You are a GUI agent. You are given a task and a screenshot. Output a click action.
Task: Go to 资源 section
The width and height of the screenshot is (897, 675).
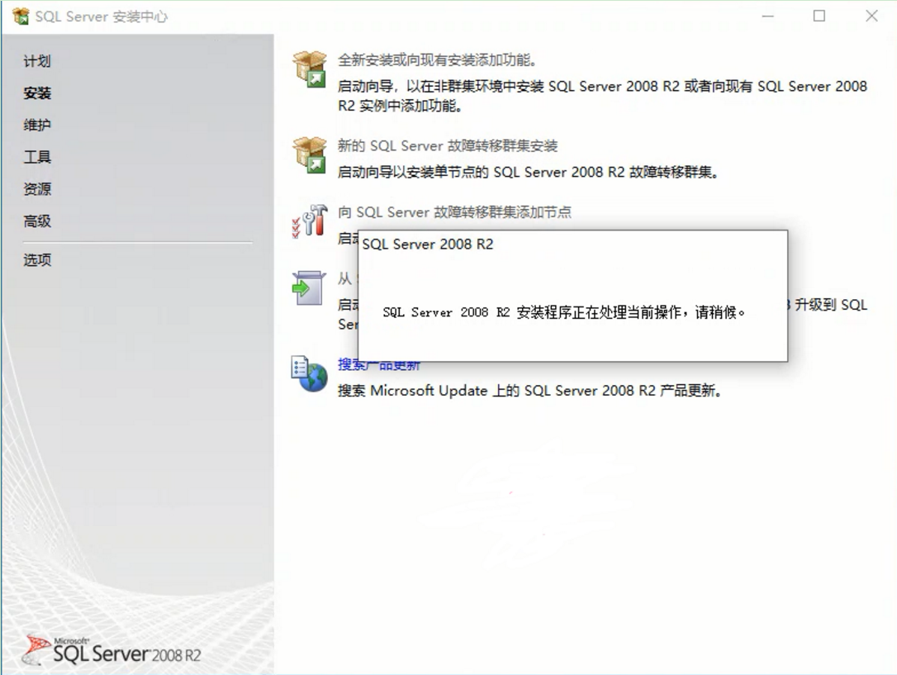point(36,189)
